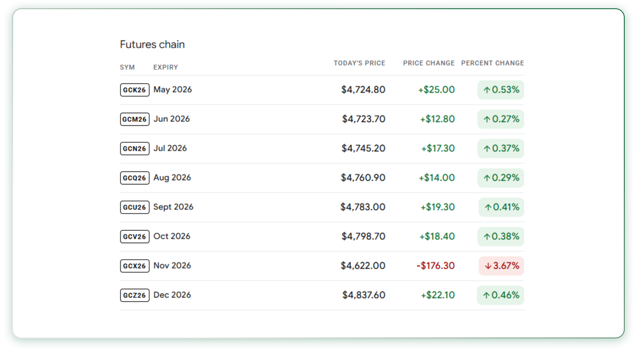Click the Futures chain heading

(x=152, y=44)
